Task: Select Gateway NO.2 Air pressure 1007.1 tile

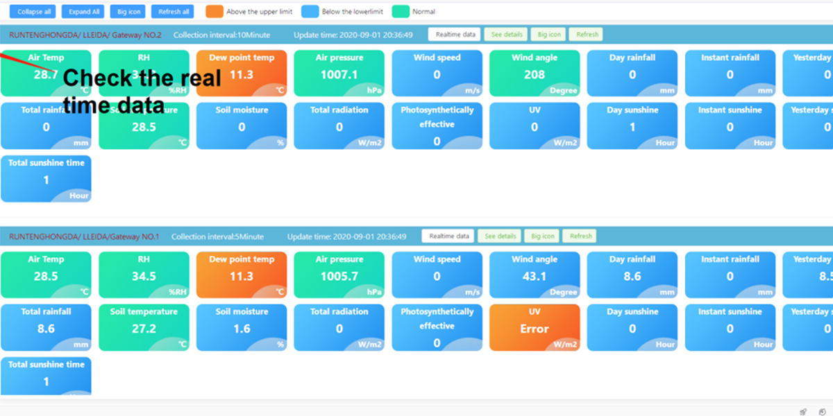Action: click(x=339, y=73)
